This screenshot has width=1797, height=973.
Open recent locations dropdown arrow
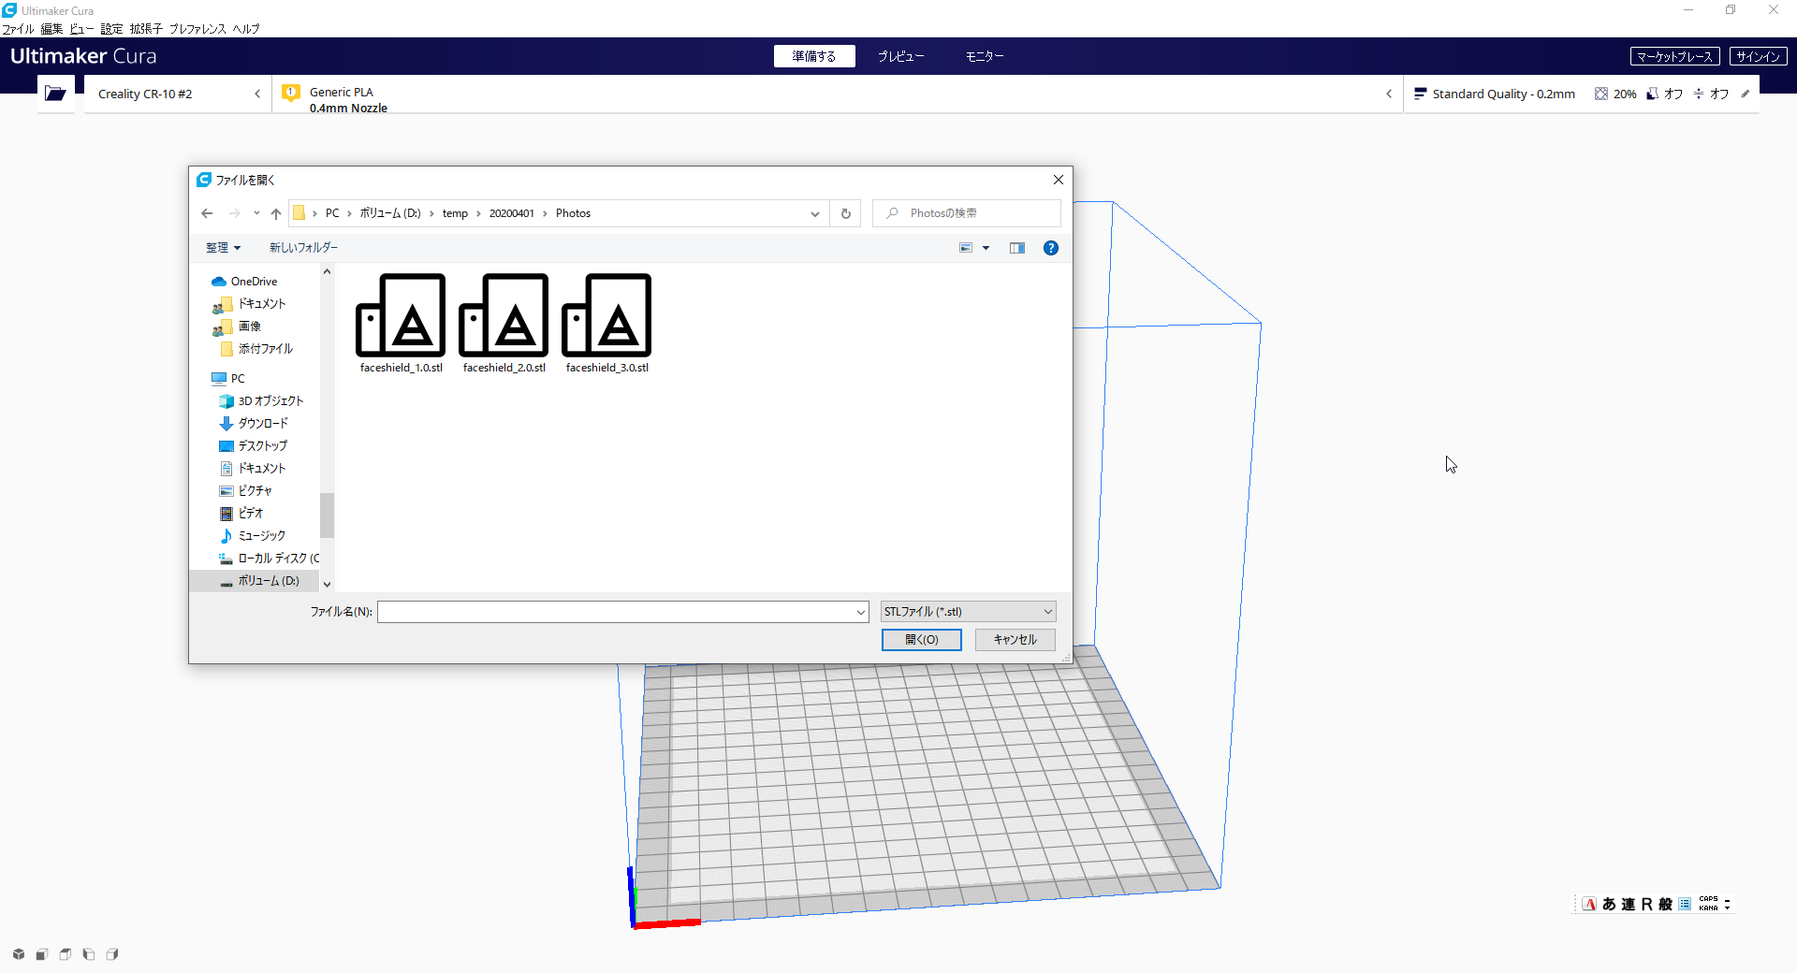[x=256, y=213]
